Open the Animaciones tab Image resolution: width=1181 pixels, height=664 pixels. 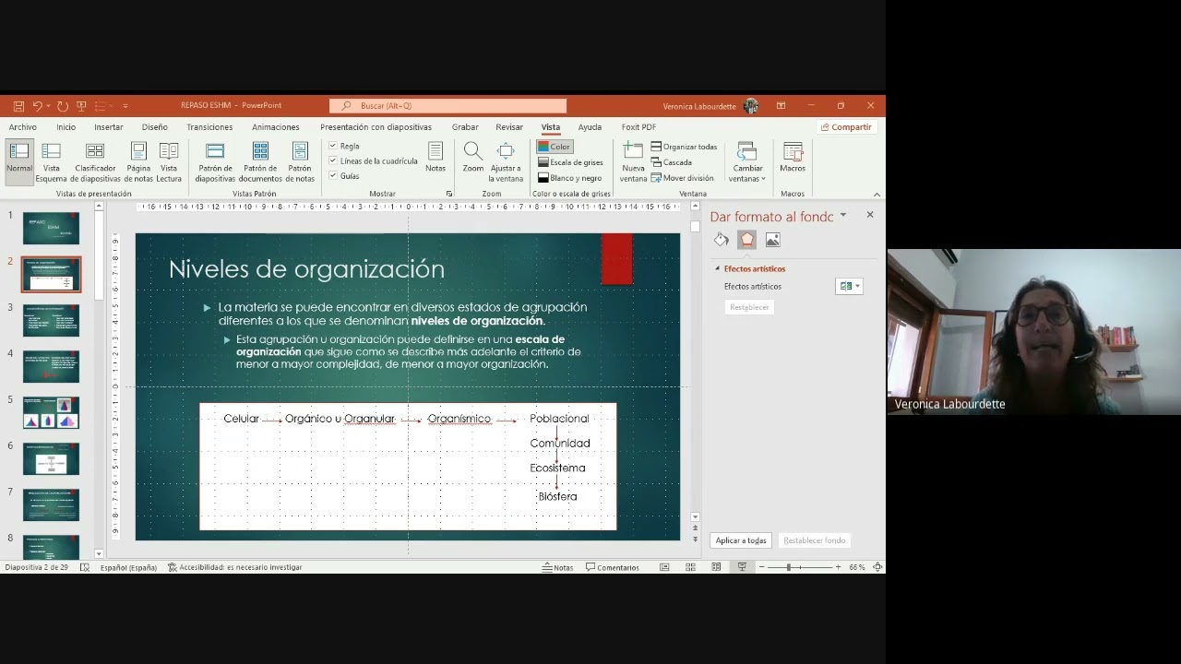pyautogui.click(x=276, y=127)
